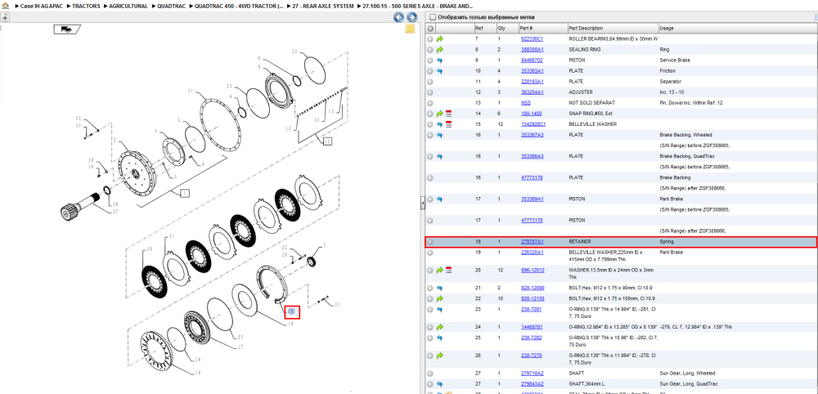
Task: Go to the home icon in breadcrumb
Action: (x=5, y=6)
